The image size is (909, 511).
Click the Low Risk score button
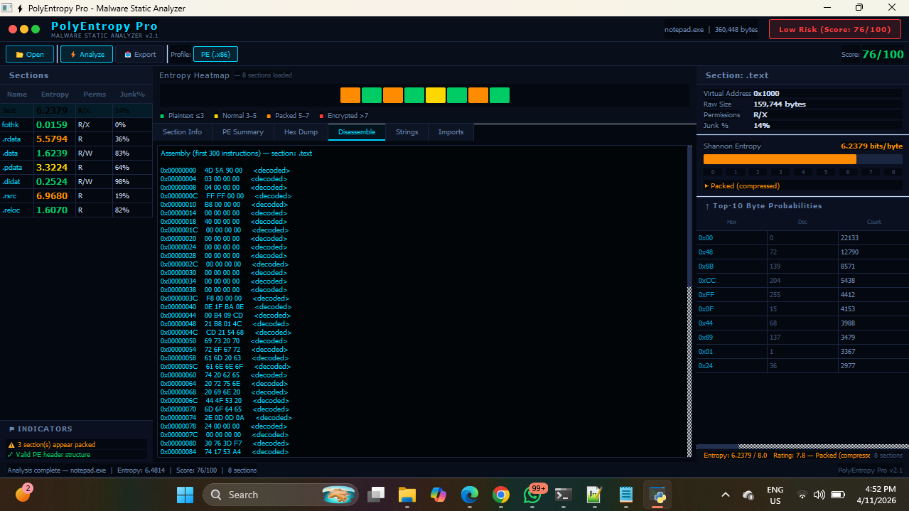[x=834, y=29]
